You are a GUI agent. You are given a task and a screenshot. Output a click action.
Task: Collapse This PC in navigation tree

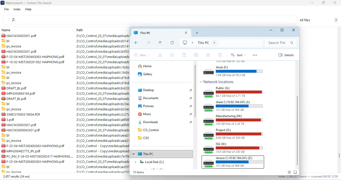[x=133, y=154]
